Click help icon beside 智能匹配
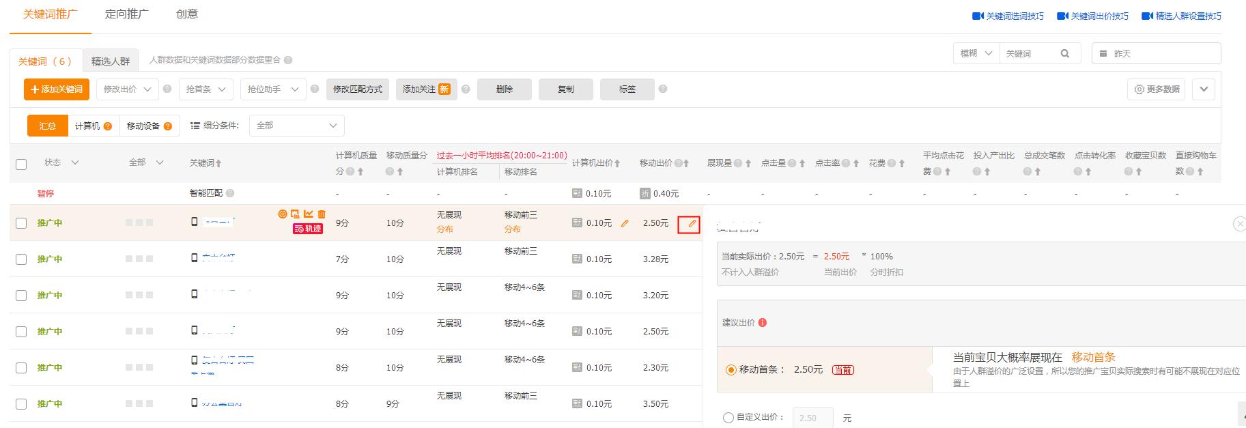Screen dimensions: 1246x428 [x=230, y=193]
